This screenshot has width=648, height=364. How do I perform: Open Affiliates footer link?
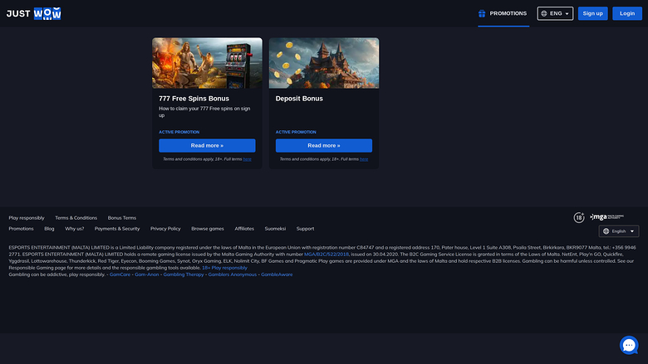click(x=244, y=228)
